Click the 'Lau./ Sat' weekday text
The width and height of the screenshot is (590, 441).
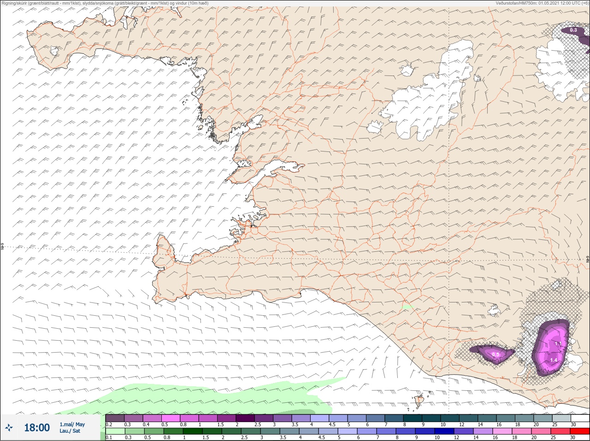[x=70, y=431]
